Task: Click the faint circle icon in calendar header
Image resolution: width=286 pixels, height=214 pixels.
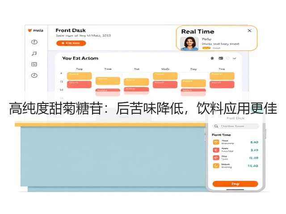Action: coord(228,58)
